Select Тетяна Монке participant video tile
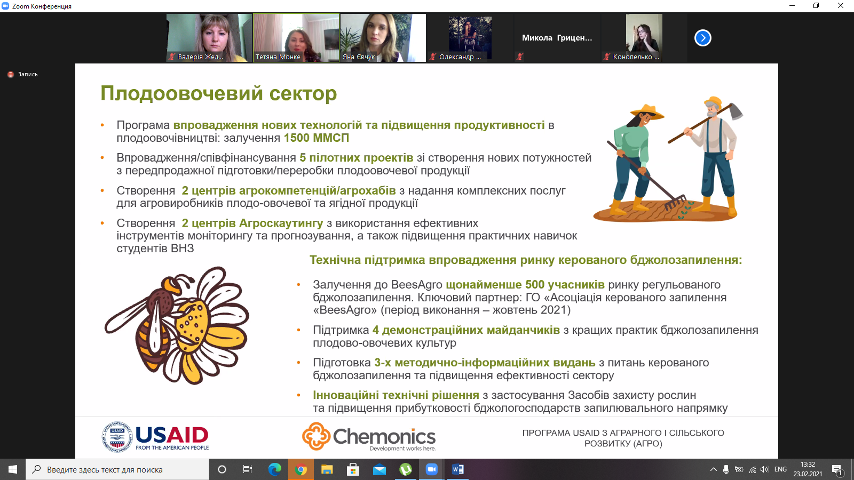 296,38
